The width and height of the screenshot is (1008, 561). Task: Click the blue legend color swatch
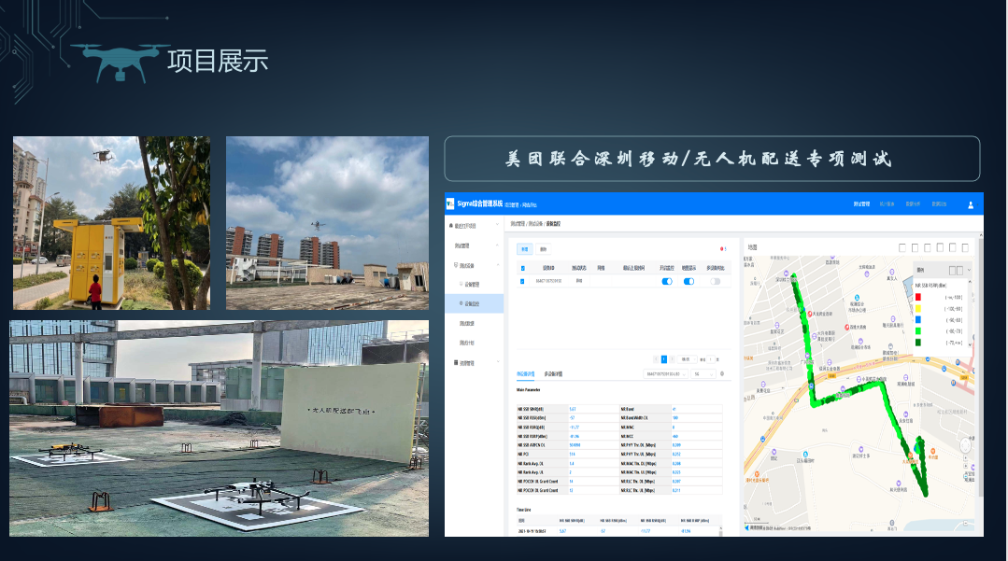(x=918, y=320)
